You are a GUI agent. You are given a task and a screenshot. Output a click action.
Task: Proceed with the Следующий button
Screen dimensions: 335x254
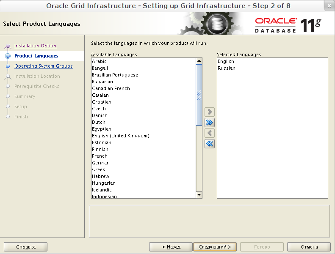215,247
